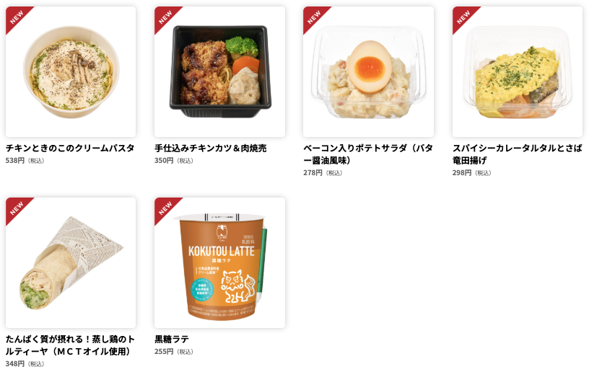
Task: Open the 手仕込みチキンカツ＆肉焼売 title link
Action: [210, 148]
